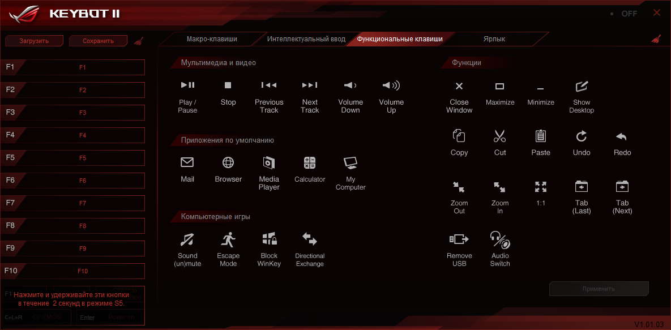Select the Cut scissors function
The image size is (671, 330).
click(500, 136)
